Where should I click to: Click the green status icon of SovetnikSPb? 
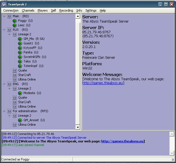(20, 57)
